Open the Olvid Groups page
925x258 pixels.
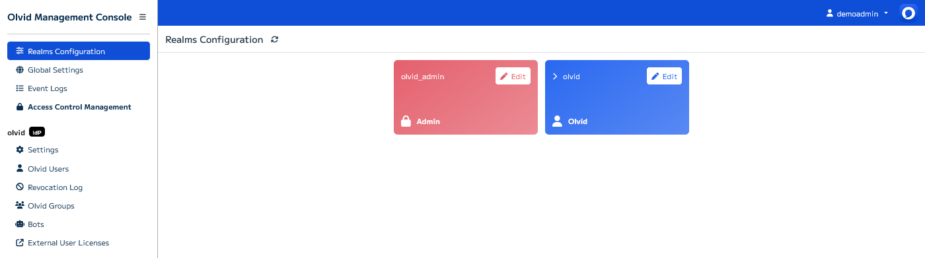[x=79, y=205]
